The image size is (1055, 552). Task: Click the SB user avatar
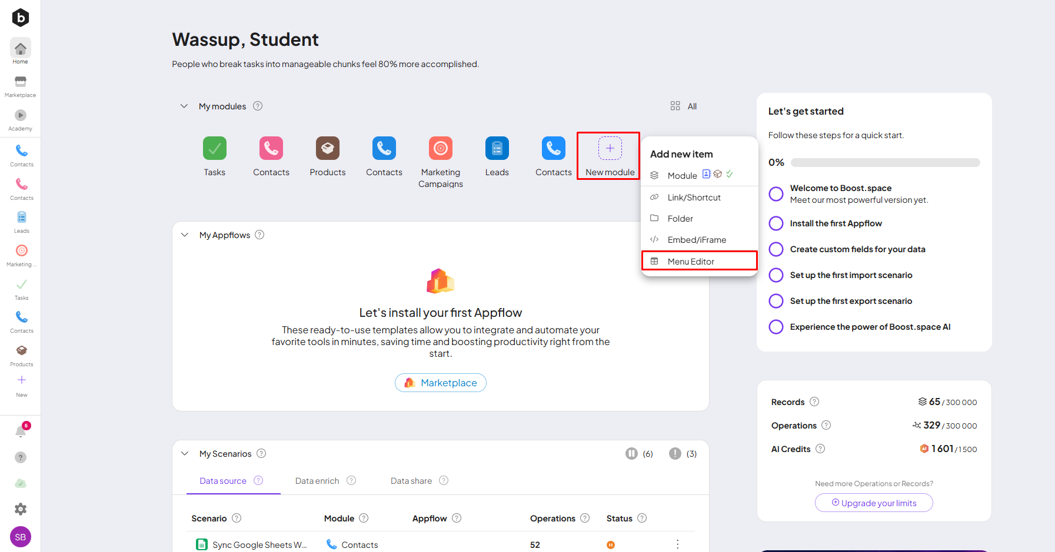tap(21, 537)
